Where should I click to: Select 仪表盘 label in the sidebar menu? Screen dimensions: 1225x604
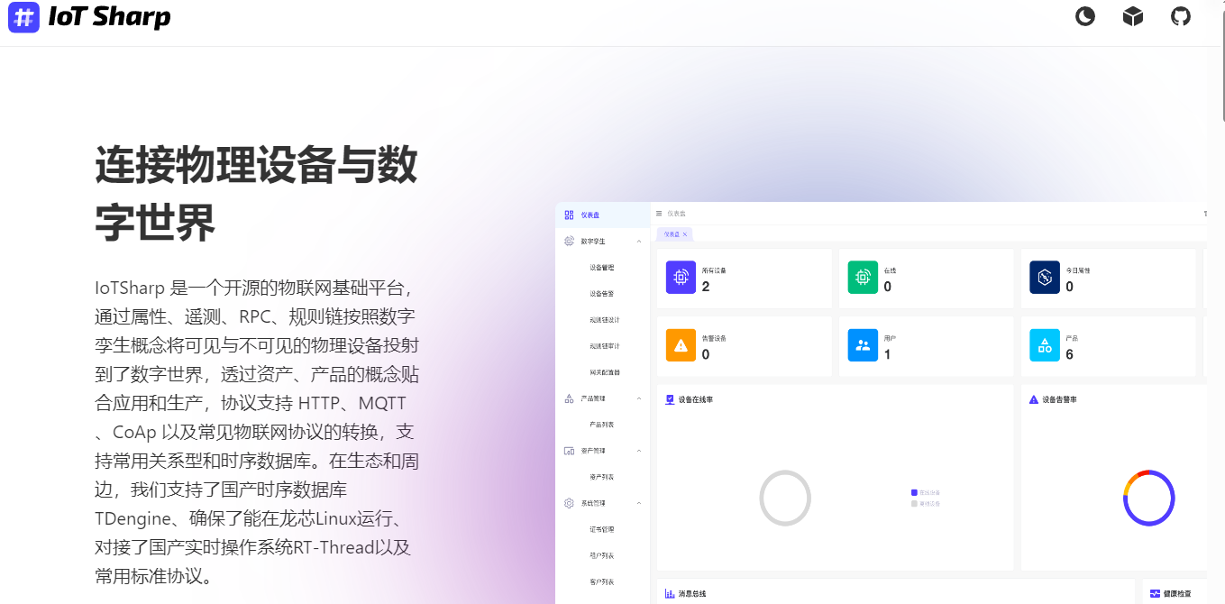click(590, 215)
